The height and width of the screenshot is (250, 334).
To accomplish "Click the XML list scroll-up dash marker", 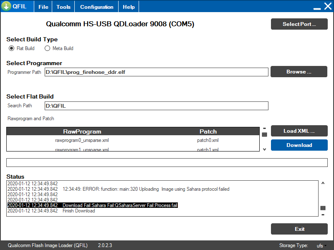I will (x=264, y=129).
